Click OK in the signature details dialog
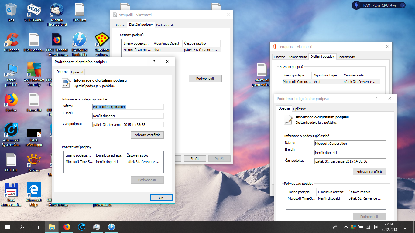This screenshot has width=415, height=233. [161, 198]
